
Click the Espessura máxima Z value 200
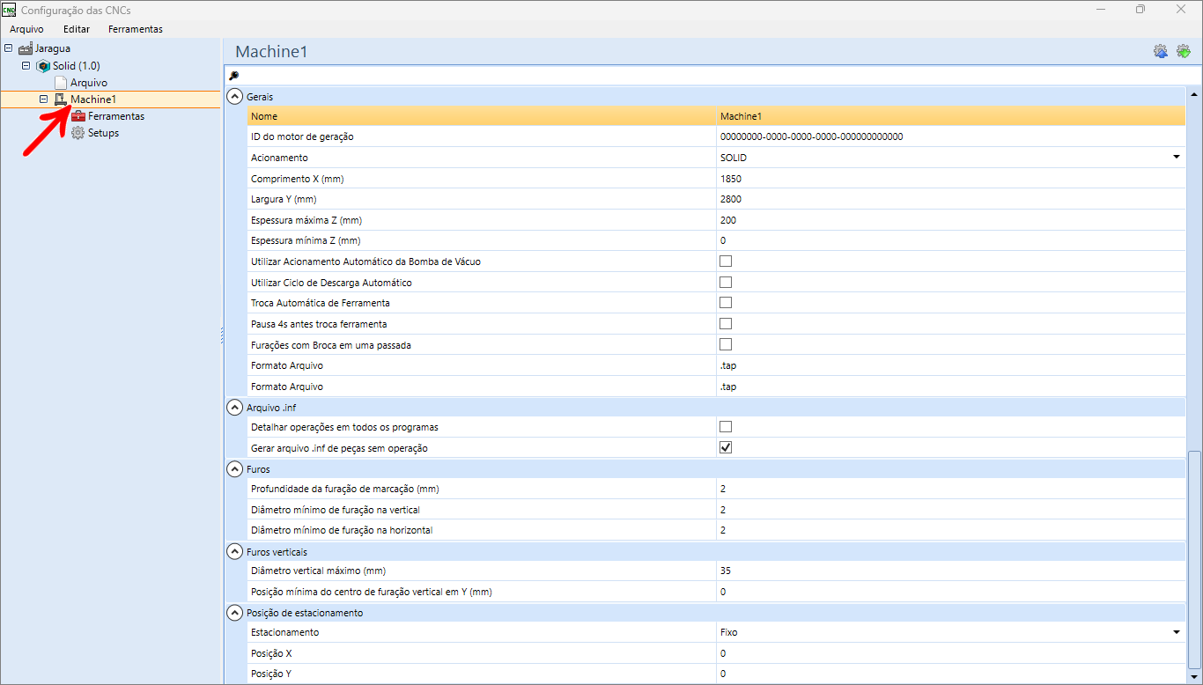click(x=950, y=220)
